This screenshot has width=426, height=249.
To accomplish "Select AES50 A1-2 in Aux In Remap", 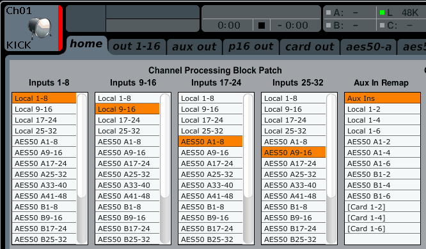I will click(383, 142).
